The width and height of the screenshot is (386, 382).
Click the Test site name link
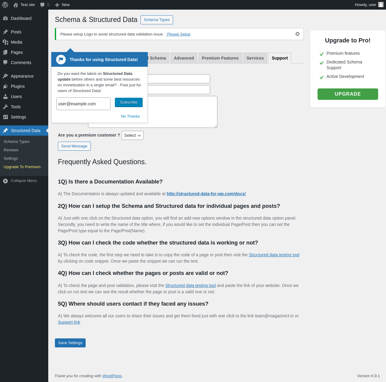pyautogui.click(x=28, y=5)
